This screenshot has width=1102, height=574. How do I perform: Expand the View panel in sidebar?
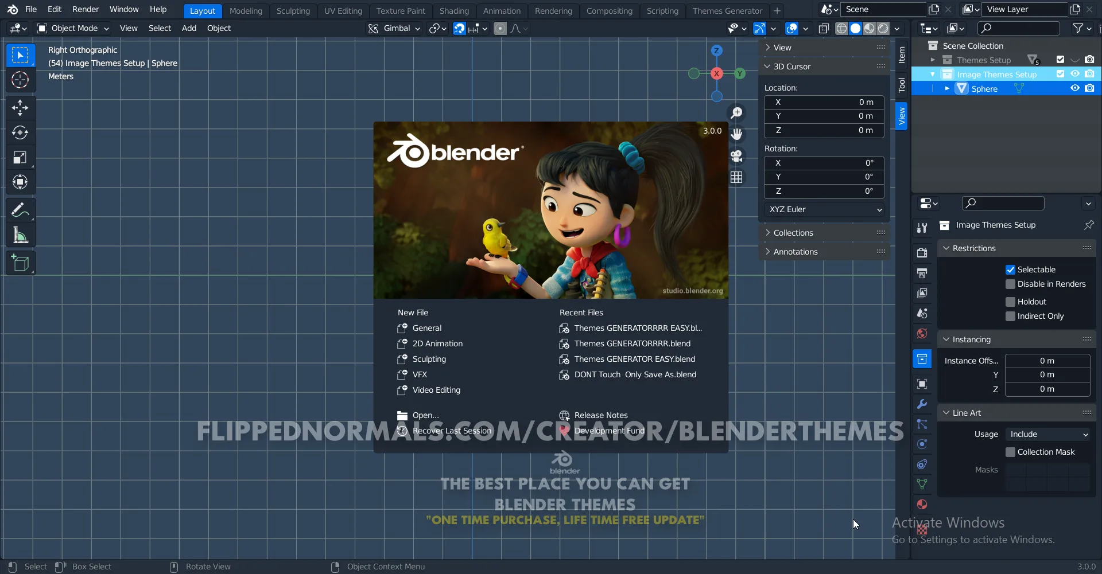[824, 48]
